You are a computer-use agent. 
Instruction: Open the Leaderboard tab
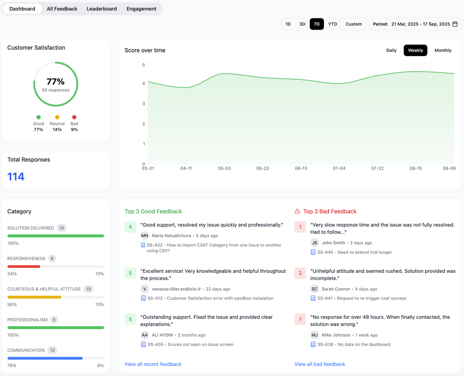101,8
